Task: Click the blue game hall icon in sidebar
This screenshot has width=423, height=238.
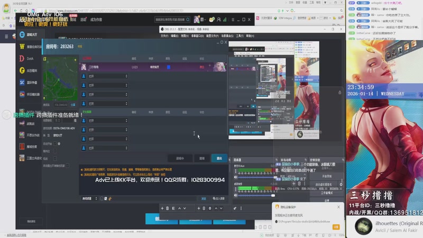Action: pyautogui.click(x=22, y=34)
